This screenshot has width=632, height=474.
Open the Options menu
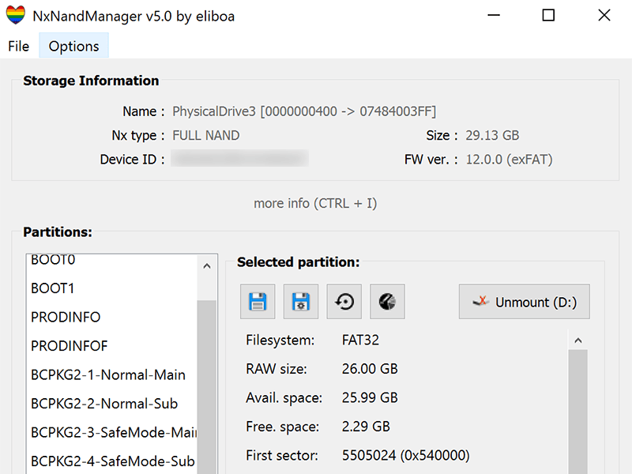point(73,46)
